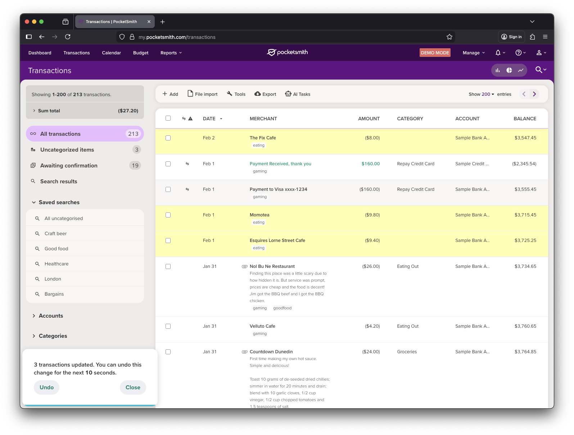Click the attachment icon beside Countdown Dunedin
574x435 pixels.
click(x=244, y=352)
